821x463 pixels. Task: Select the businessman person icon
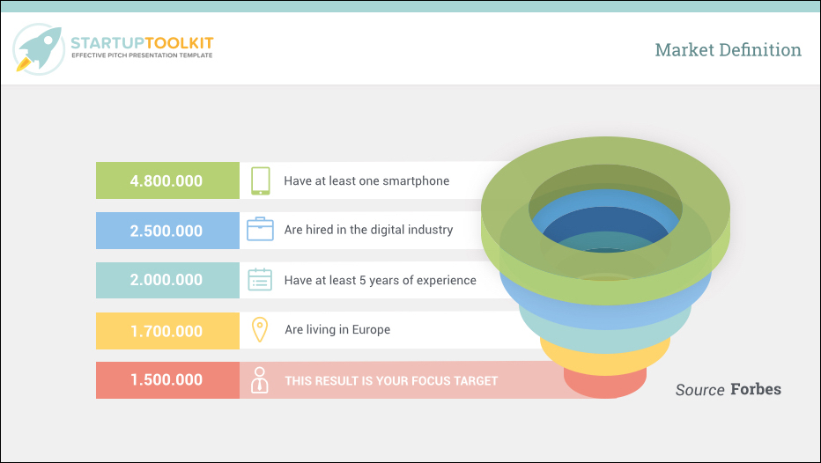pyautogui.click(x=260, y=379)
